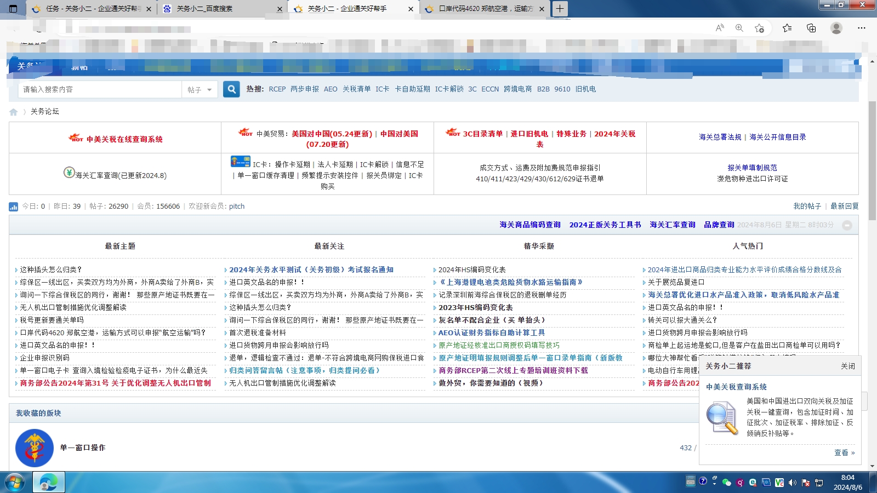Click the 跨境电商 hot search keyword
Viewport: 877px width, 493px height.
coord(518,89)
